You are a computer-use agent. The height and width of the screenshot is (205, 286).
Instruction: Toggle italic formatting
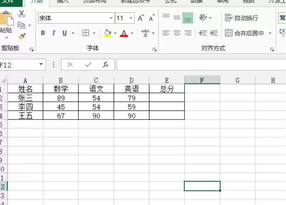tap(54, 33)
